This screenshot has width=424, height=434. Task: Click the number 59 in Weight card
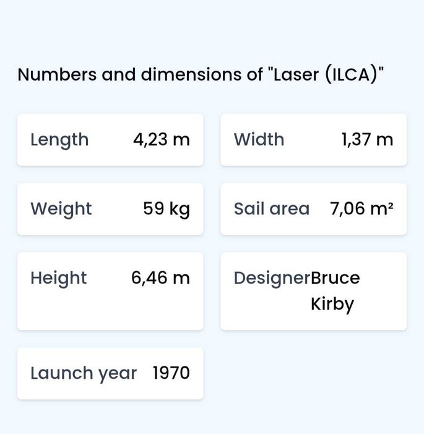click(x=153, y=209)
